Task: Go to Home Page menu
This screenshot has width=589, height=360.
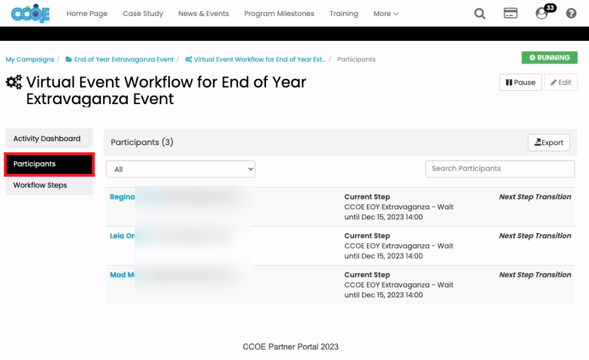Action: [87, 13]
